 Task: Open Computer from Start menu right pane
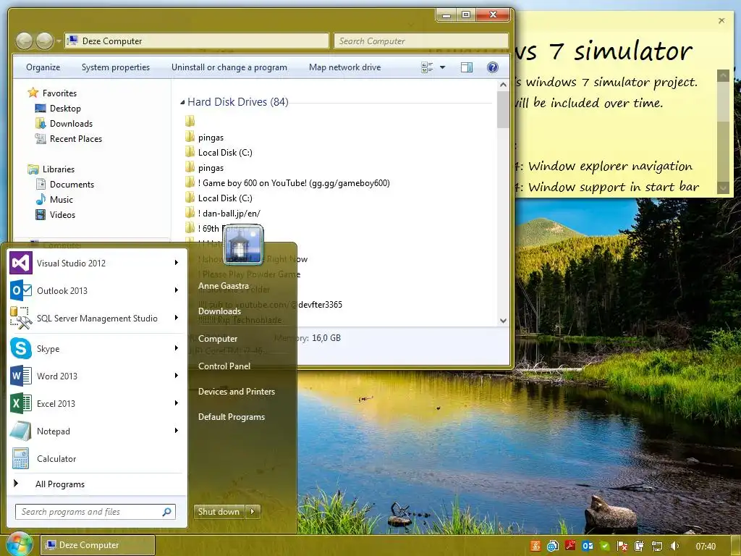point(218,339)
